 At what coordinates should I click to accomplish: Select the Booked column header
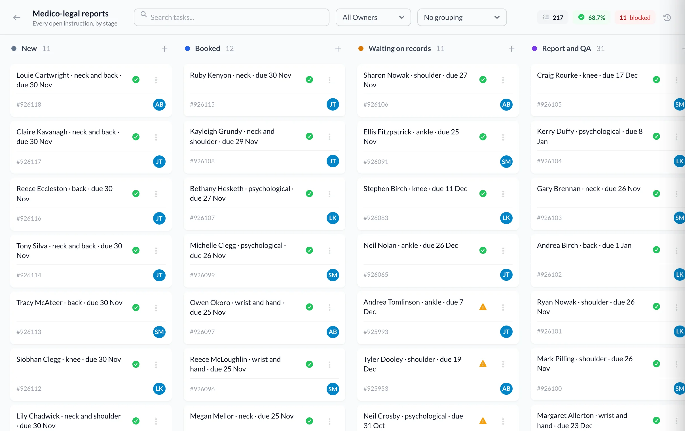coord(208,49)
